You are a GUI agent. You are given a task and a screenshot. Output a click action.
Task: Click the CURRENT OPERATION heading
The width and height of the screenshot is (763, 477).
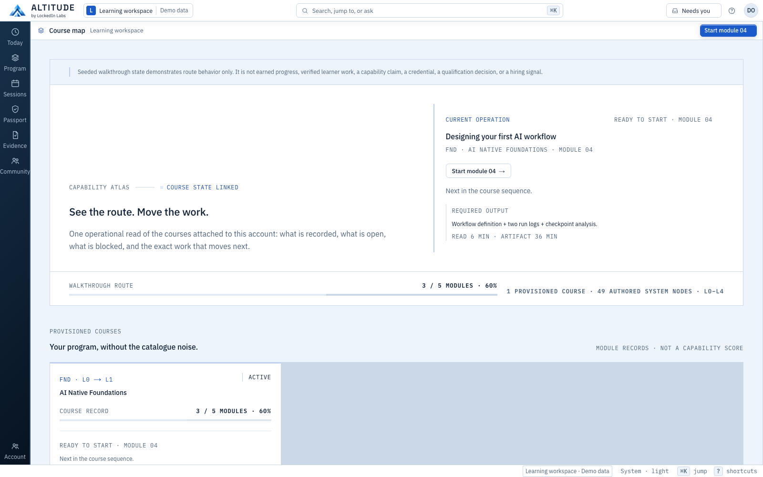point(477,120)
